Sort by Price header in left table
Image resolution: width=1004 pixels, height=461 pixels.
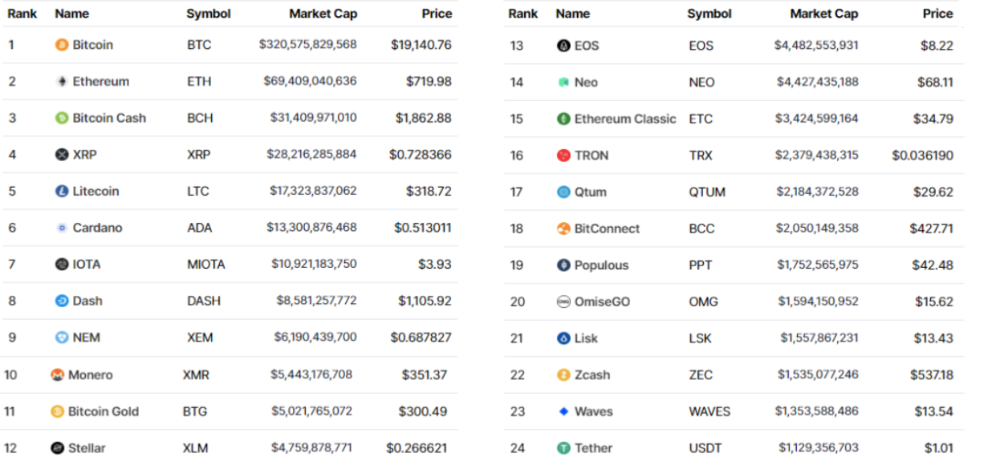click(437, 14)
